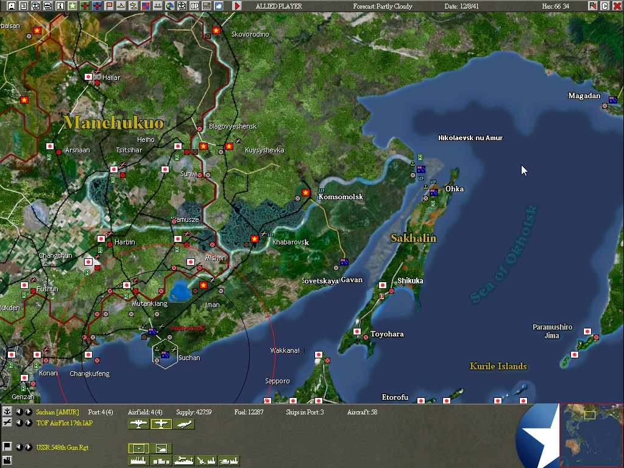Screen dimensions: 624x468
Task: Click the red and blue checkered icon
Action: click(x=145, y=6)
